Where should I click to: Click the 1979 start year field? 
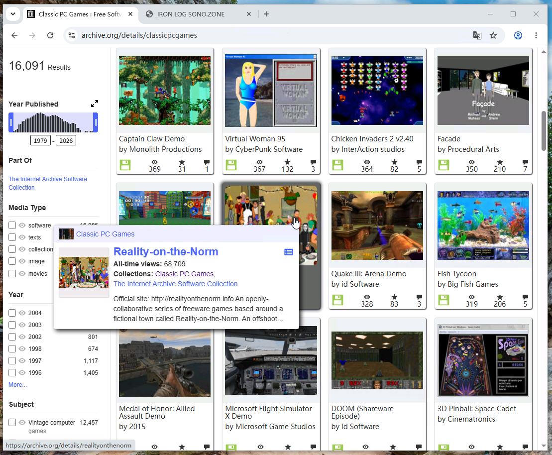pyautogui.click(x=40, y=140)
